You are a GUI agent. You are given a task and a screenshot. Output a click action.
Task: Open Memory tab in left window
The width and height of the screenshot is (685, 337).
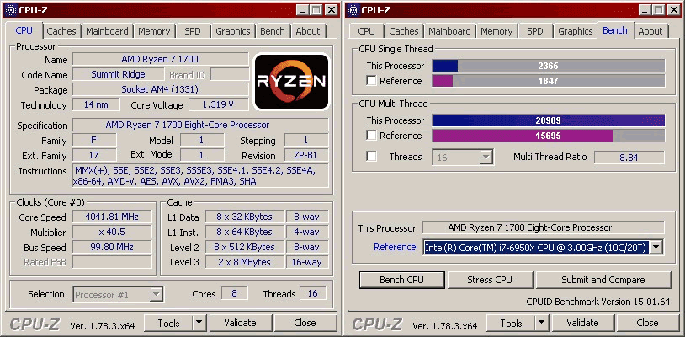pyautogui.click(x=154, y=31)
